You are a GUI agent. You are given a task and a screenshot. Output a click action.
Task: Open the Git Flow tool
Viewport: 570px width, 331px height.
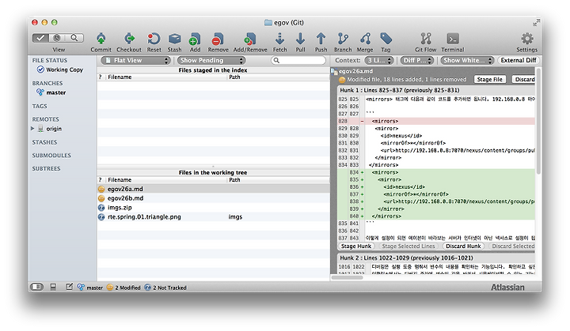pos(426,39)
